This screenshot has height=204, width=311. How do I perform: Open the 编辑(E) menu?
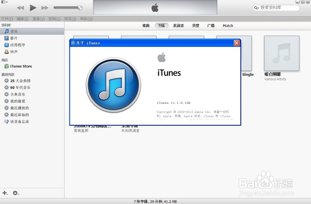point(23,19)
